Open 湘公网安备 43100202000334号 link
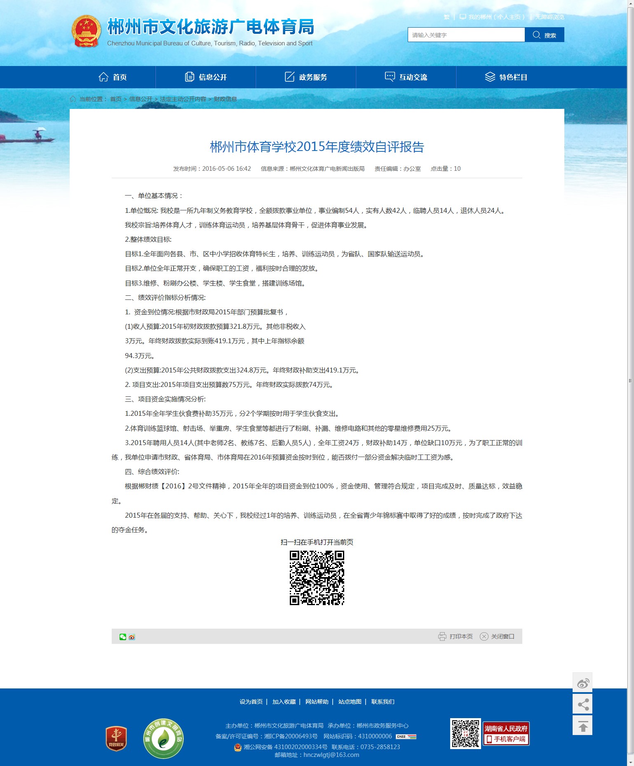This screenshot has height=766, width=634. point(286,747)
